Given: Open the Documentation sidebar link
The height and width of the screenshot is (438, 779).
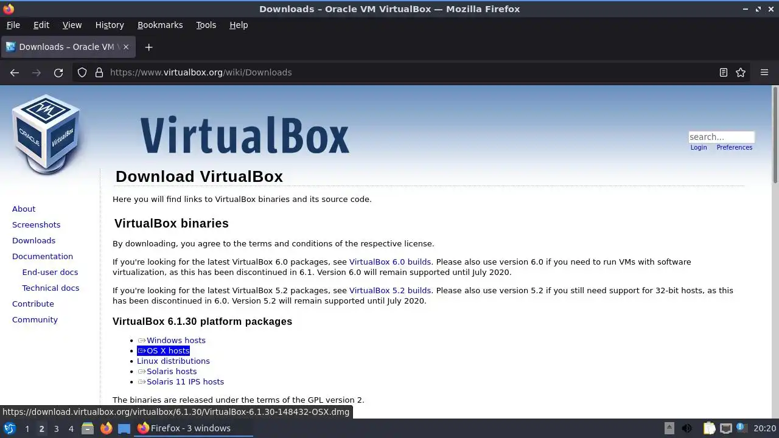Looking at the screenshot, I should coord(43,256).
